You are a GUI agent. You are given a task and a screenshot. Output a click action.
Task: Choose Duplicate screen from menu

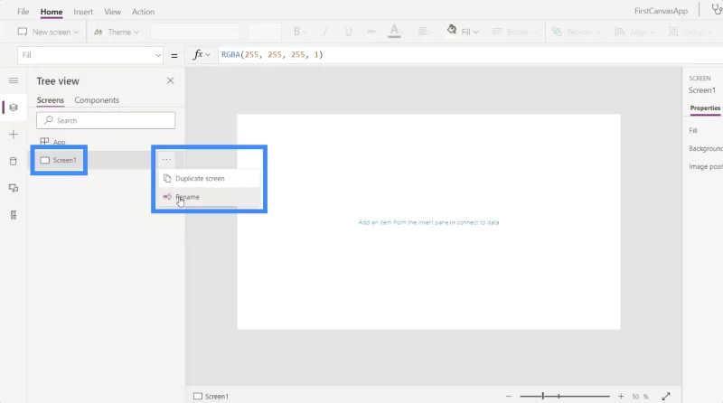(x=210, y=178)
